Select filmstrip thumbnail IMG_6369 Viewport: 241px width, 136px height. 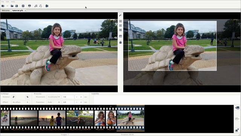(x=99, y=118)
